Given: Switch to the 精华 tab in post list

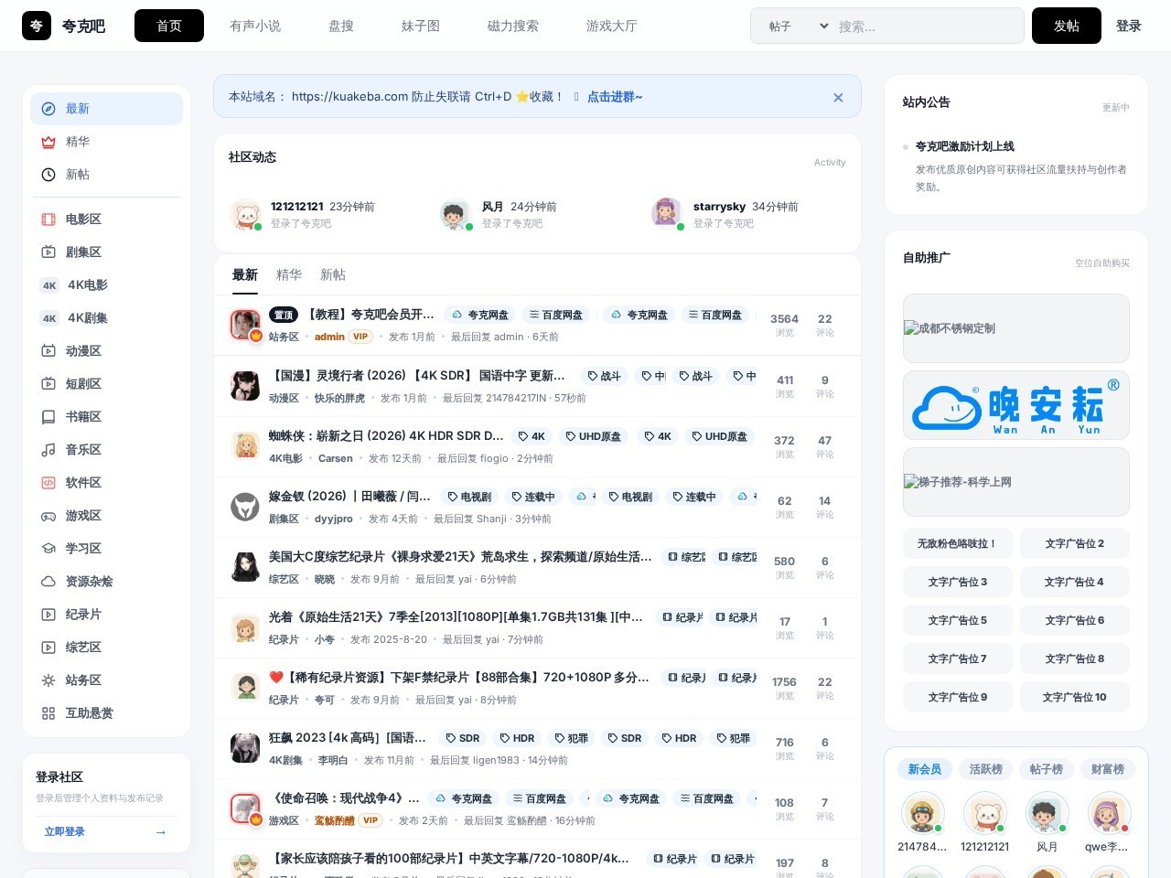Looking at the screenshot, I should 289,275.
